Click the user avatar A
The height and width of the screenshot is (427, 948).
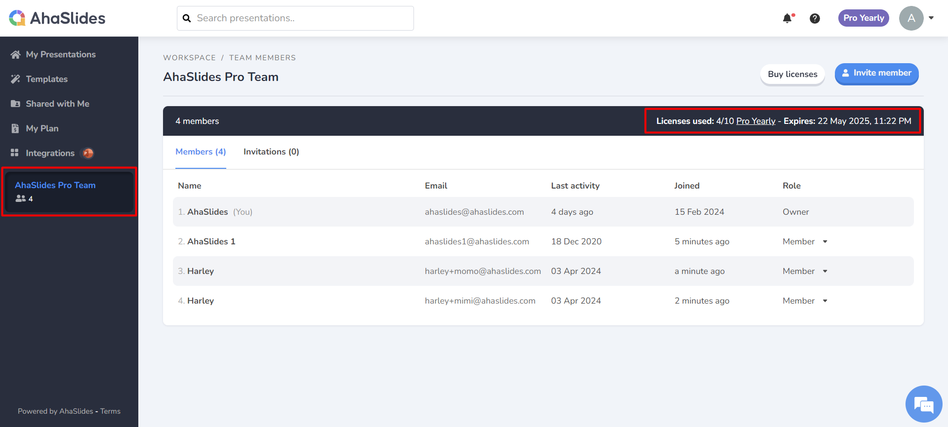(911, 18)
